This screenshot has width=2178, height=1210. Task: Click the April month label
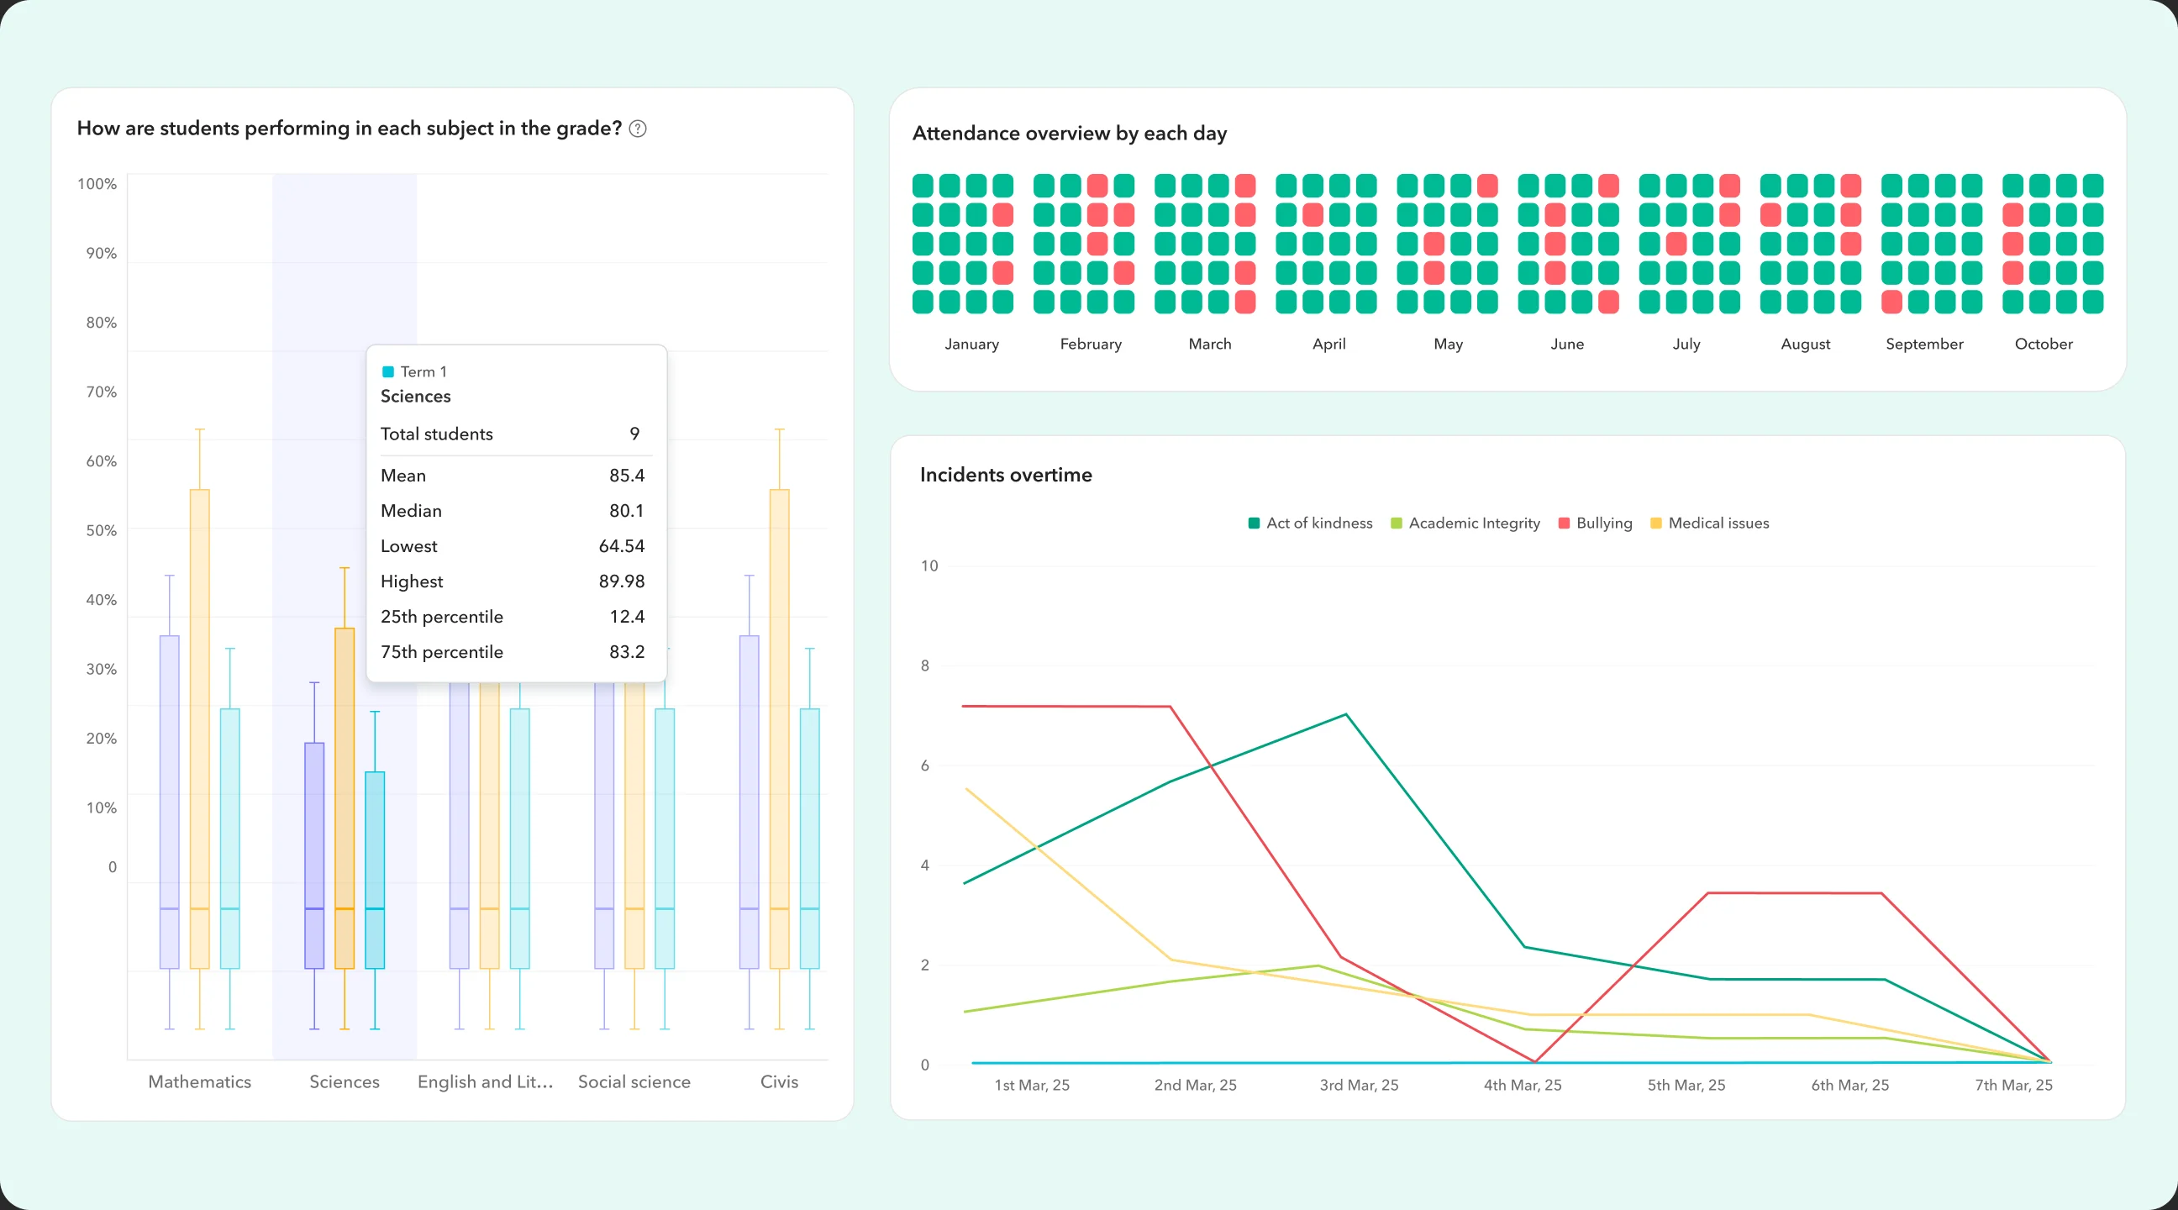coord(1329,345)
